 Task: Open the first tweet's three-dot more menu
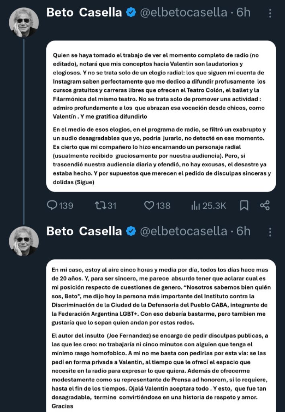pyautogui.click(x=270, y=13)
